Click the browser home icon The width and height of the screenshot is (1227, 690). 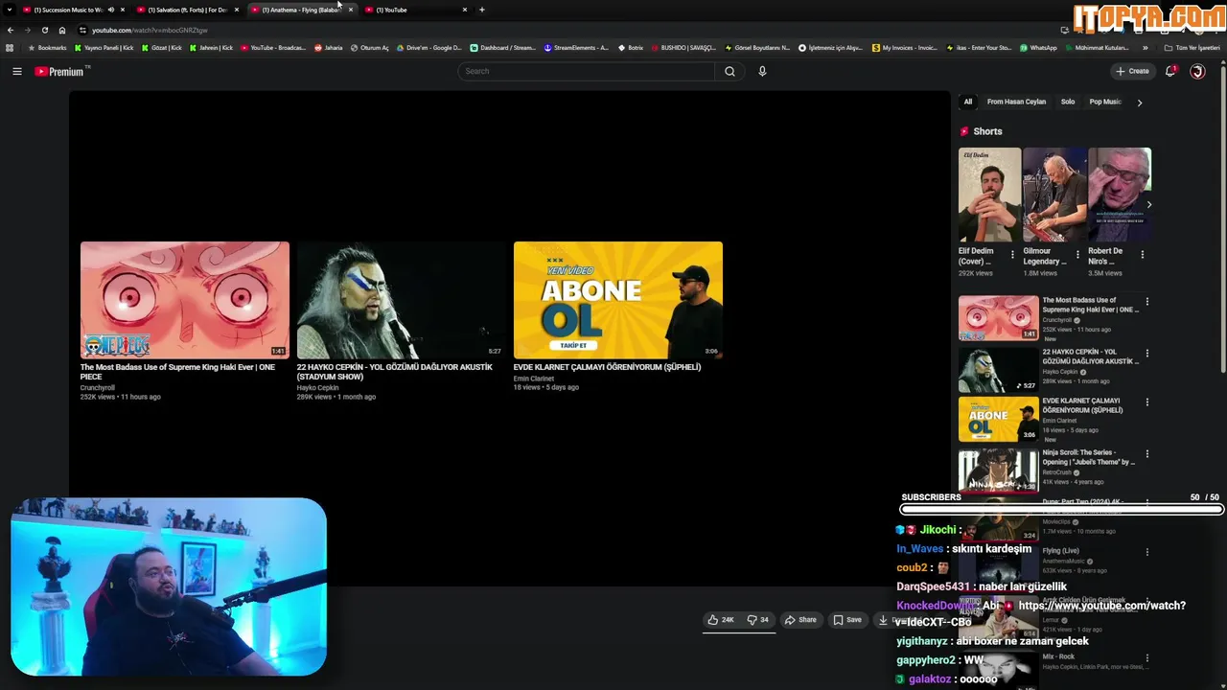click(x=61, y=30)
